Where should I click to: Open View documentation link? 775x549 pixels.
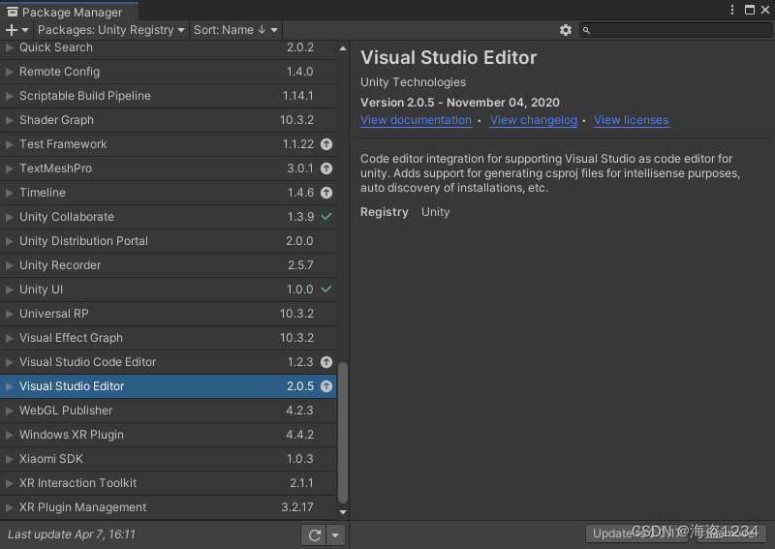pos(416,120)
